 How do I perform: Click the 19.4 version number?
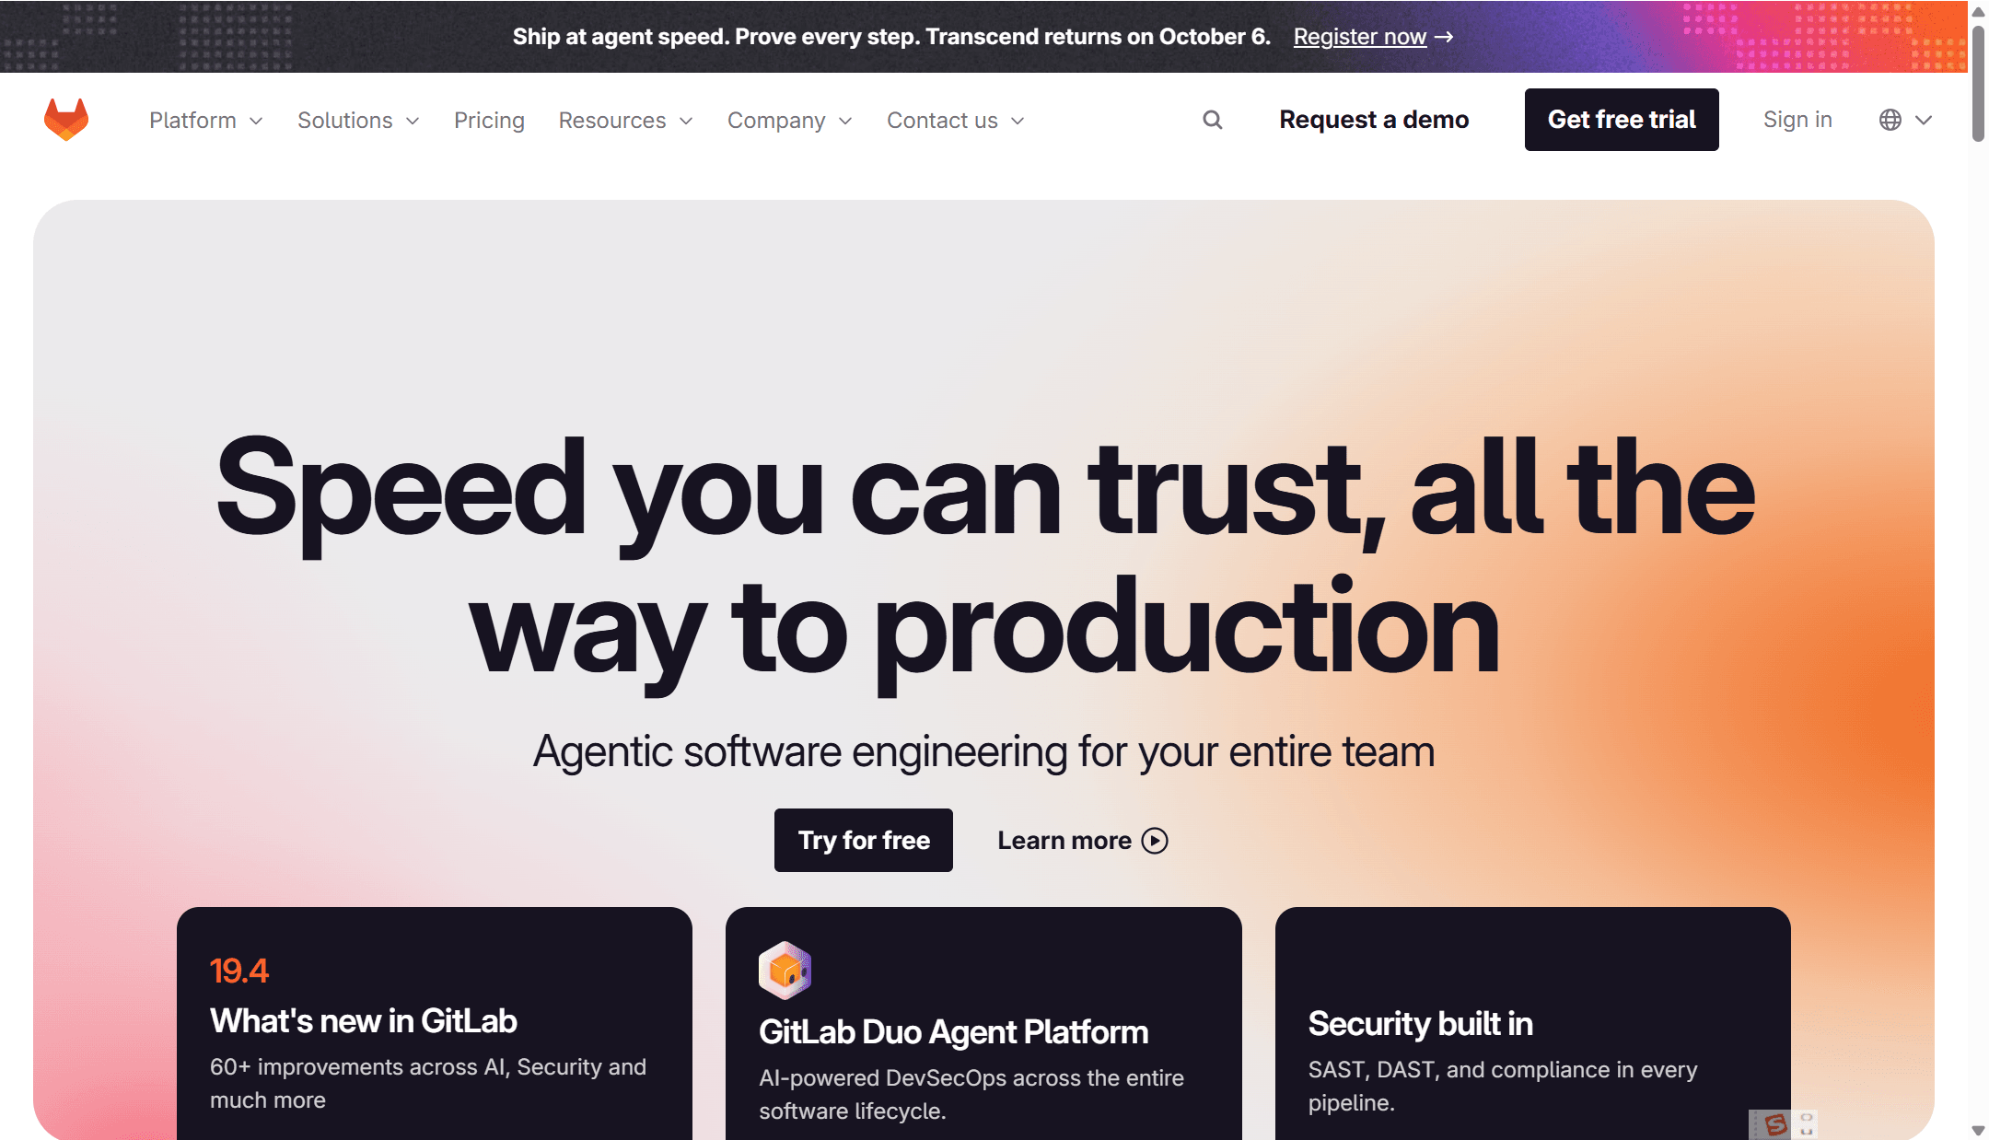(239, 971)
